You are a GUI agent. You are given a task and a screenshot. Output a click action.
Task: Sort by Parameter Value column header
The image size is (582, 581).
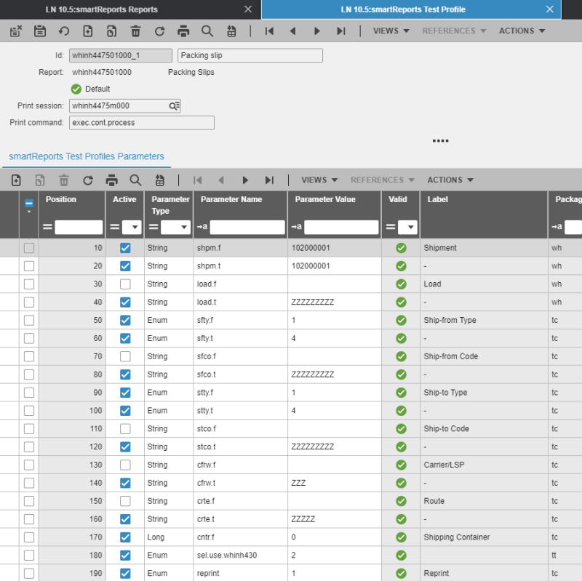[325, 199]
